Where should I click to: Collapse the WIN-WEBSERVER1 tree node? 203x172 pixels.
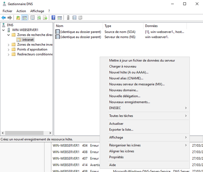4,30
